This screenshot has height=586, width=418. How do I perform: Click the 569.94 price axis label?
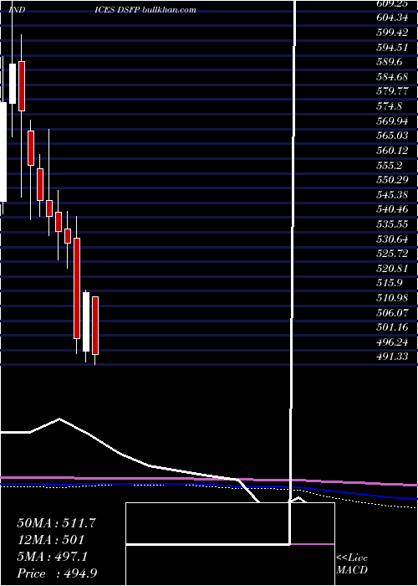(392, 121)
